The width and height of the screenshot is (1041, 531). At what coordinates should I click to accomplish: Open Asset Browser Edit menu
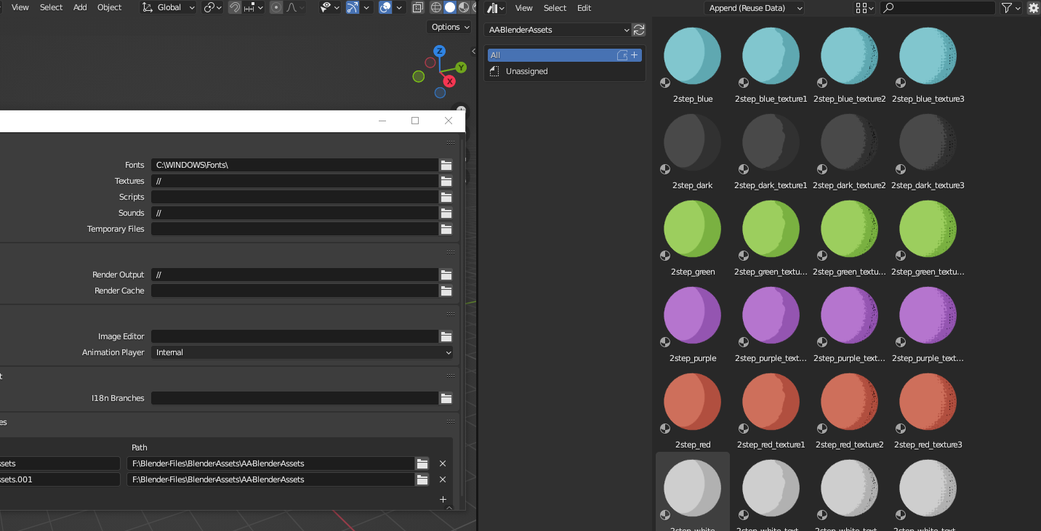pyautogui.click(x=584, y=8)
